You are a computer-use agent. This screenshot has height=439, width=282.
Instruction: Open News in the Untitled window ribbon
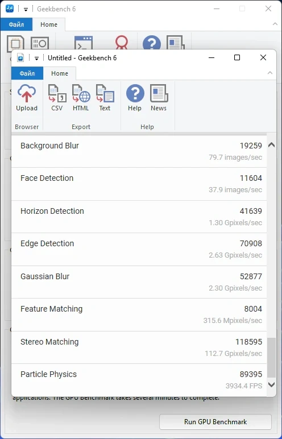point(159,98)
